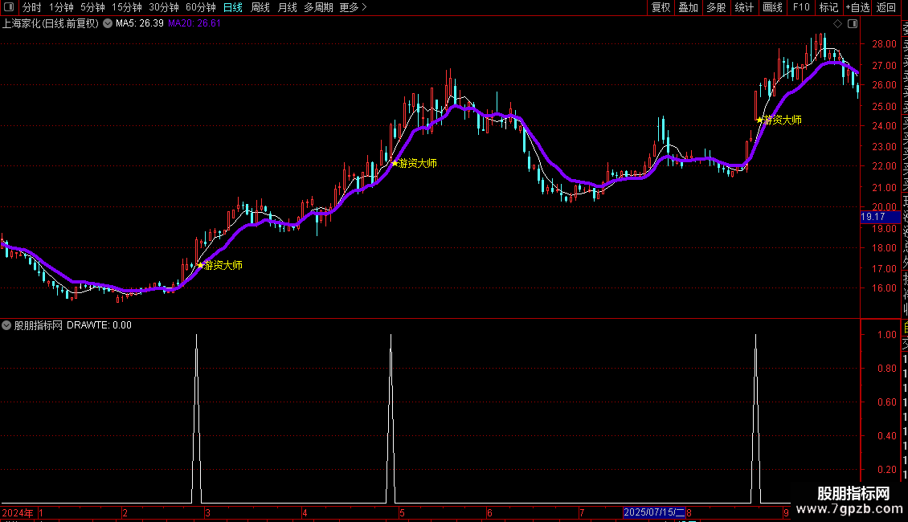
Task: Click the August 游资大师 star signal
Action: 760,120
